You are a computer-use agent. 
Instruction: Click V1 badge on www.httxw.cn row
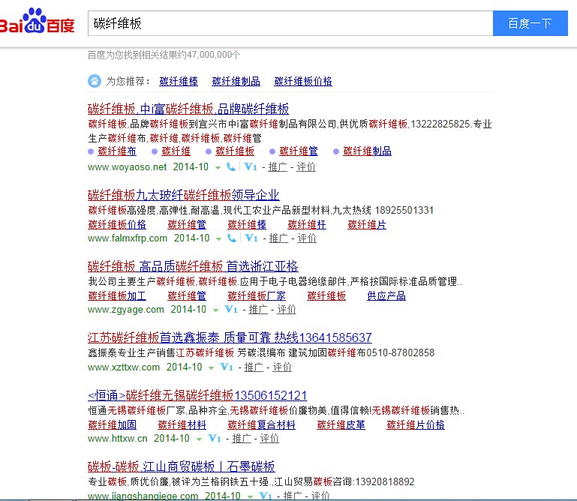point(215,439)
